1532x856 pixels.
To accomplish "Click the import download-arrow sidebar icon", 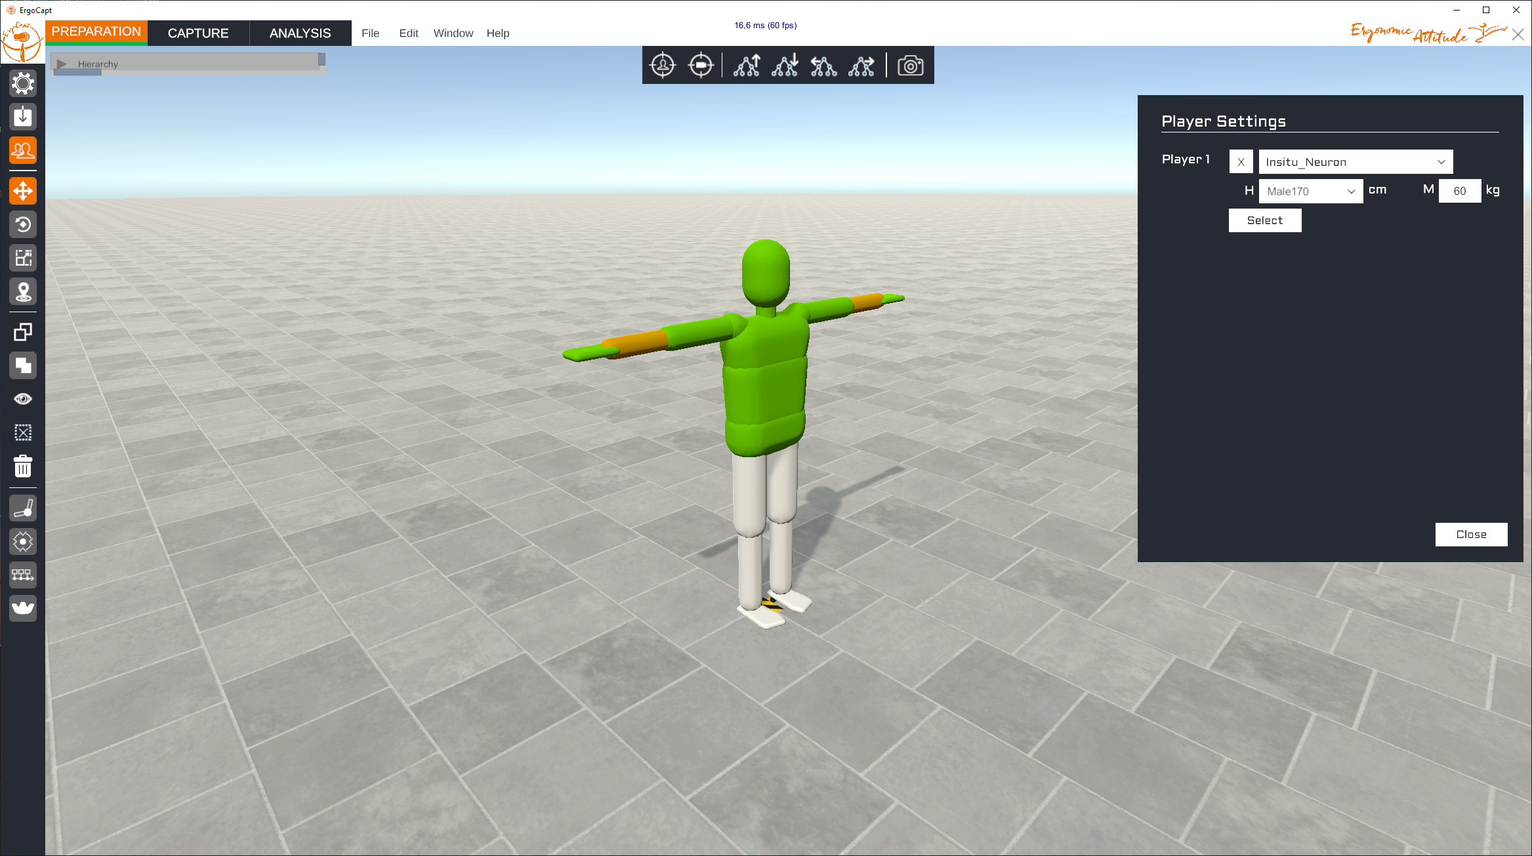I will tap(23, 117).
